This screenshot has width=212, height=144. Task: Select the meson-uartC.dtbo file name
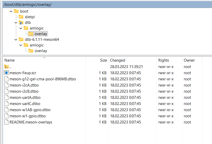click(25, 104)
